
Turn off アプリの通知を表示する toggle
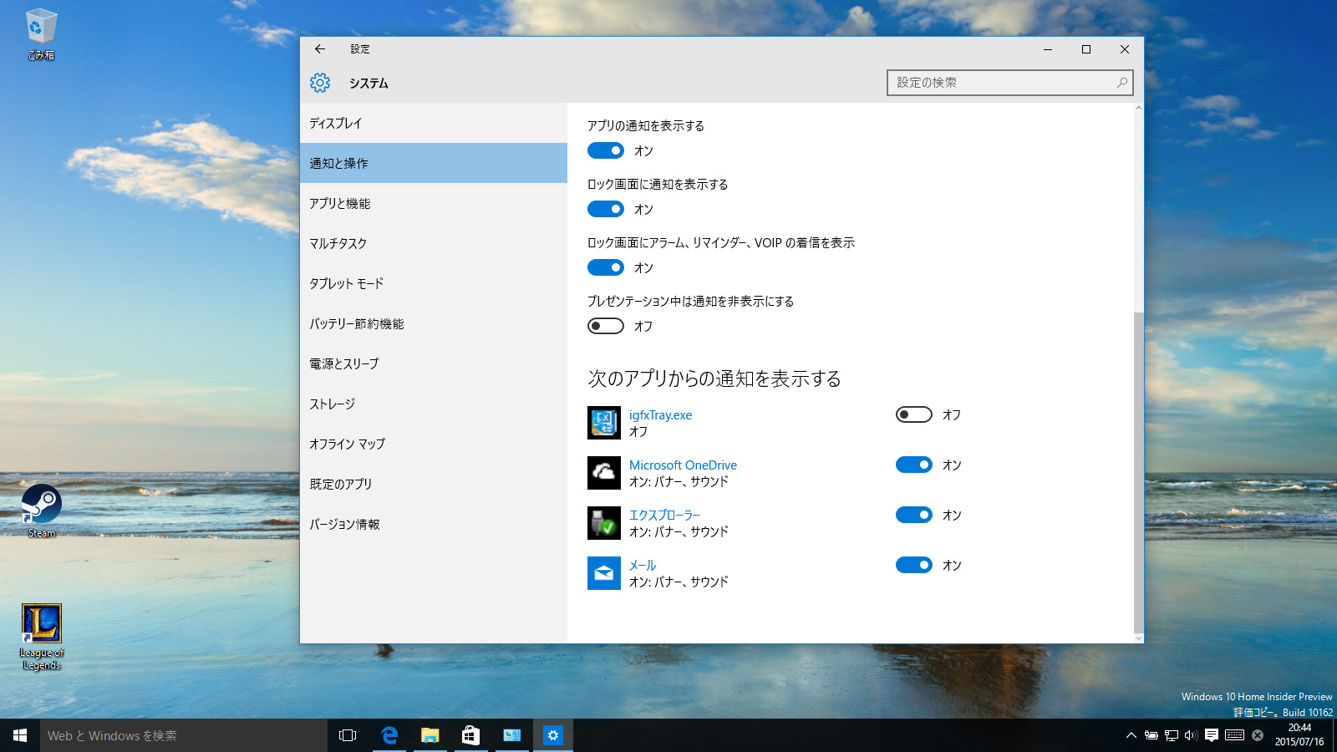[x=606, y=150]
